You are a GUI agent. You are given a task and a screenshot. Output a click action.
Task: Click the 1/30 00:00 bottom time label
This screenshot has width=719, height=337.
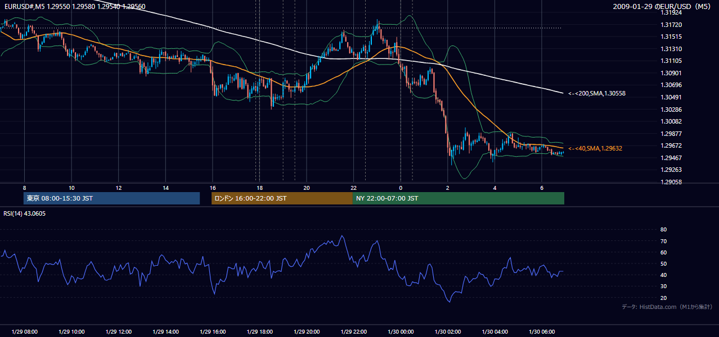(x=401, y=332)
